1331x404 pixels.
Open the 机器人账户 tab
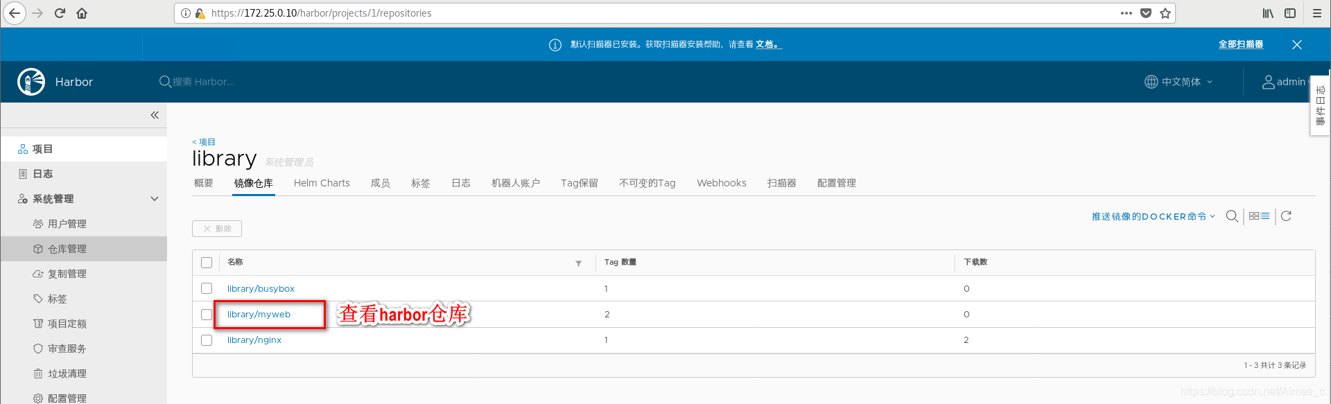tap(516, 183)
